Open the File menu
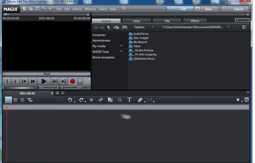The height and width of the screenshot is (163, 255). pos(59,9)
